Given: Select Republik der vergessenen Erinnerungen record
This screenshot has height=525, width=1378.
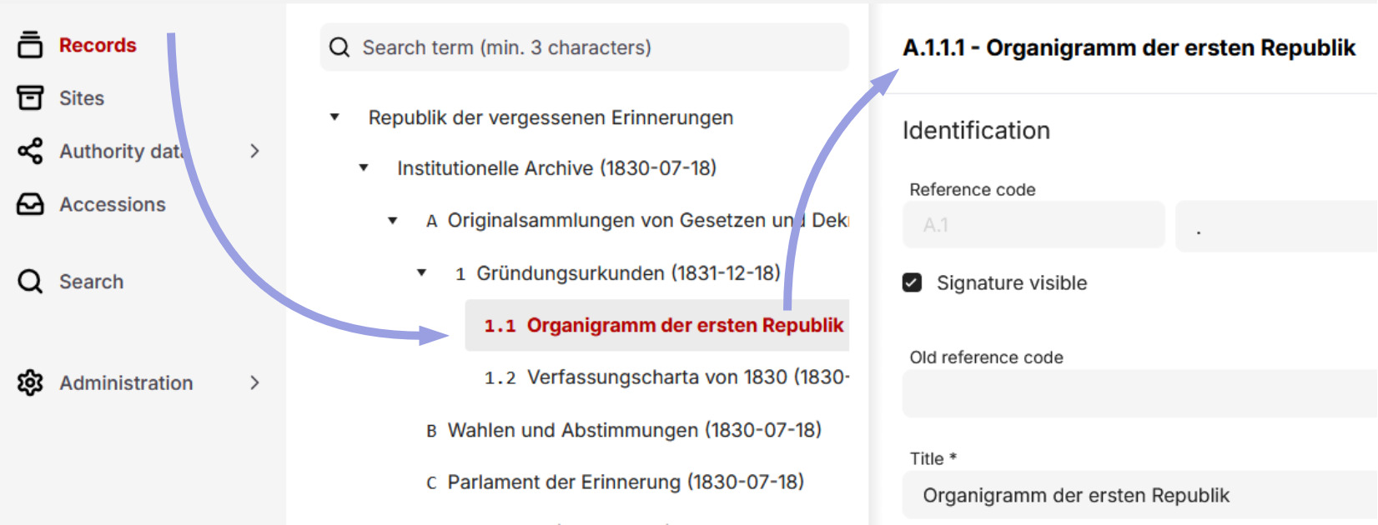Looking at the screenshot, I should pos(551,117).
